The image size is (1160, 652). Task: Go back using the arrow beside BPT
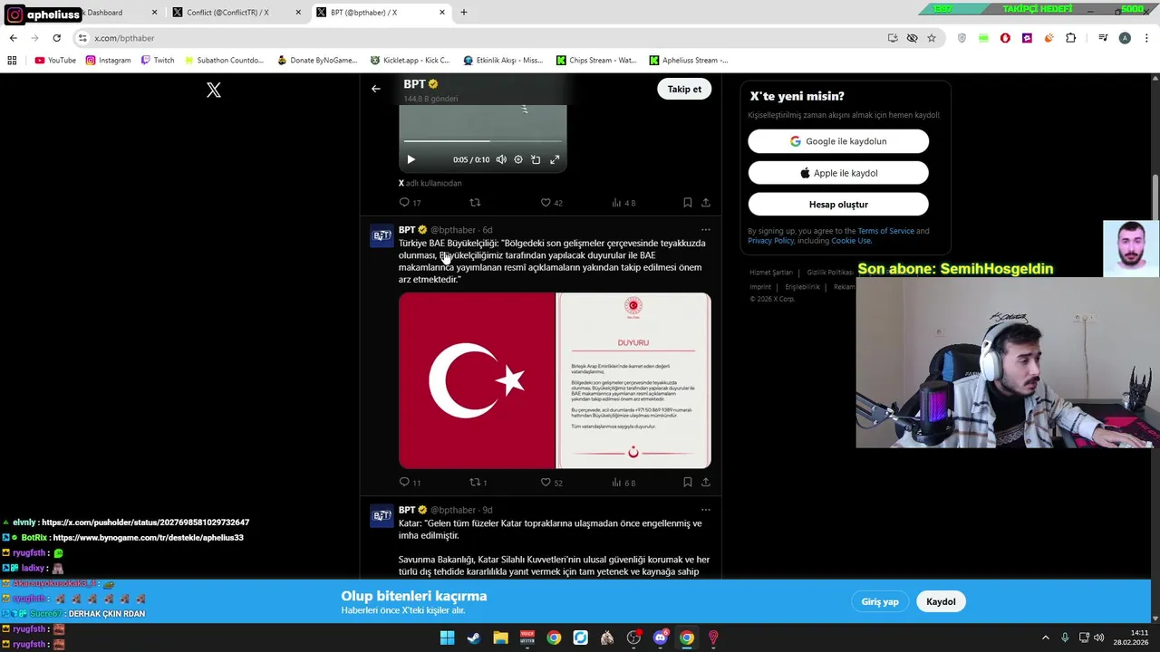coord(376,89)
